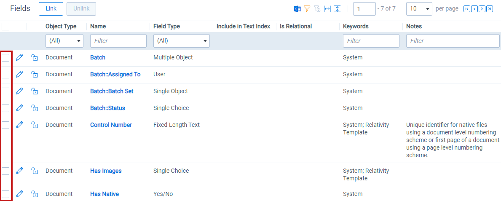Open the Control Number link
Image resolution: width=501 pixels, height=201 pixels.
coord(111,125)
